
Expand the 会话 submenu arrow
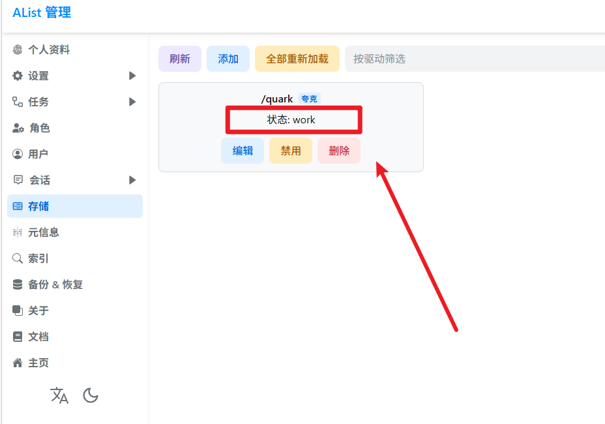pyautogui.click(x=132, y=180)
